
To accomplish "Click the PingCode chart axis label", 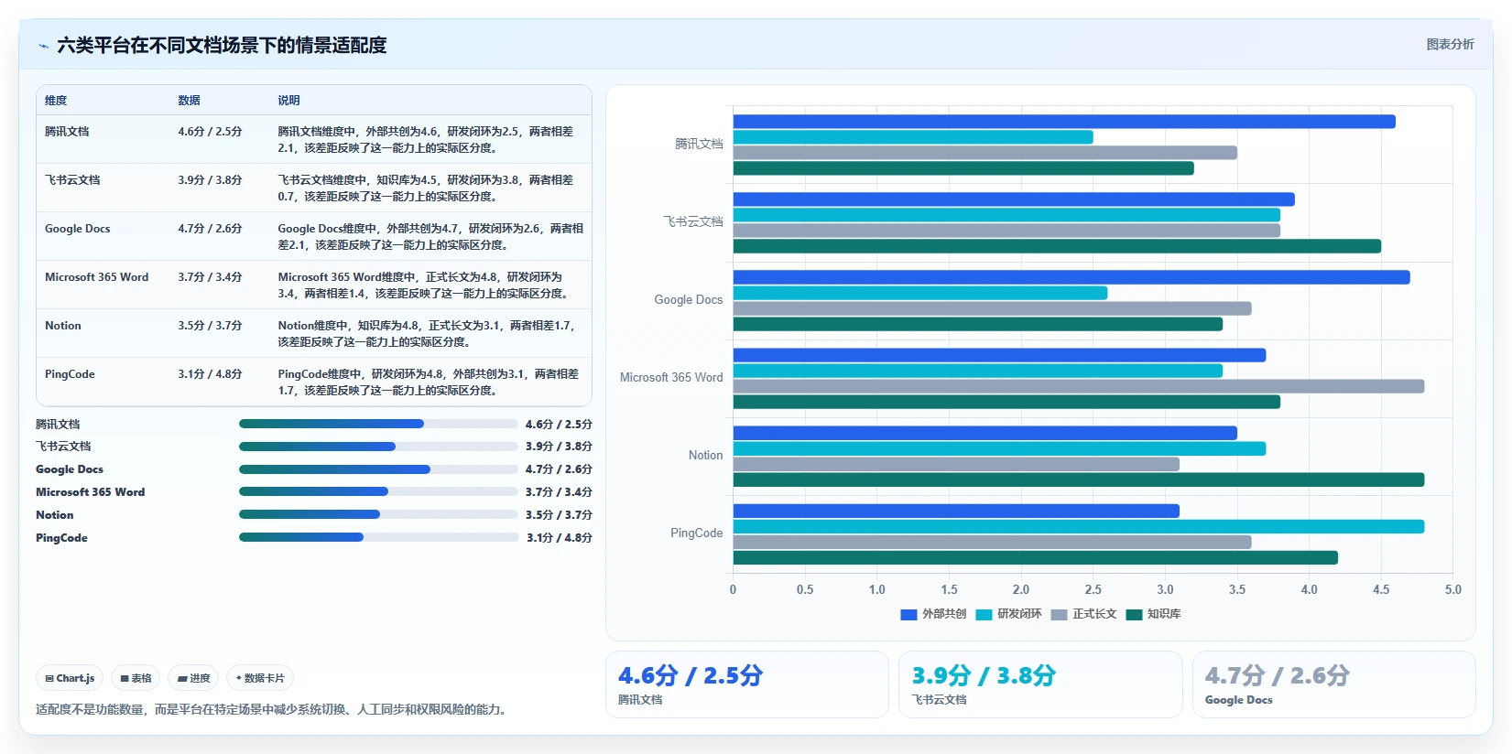I will [x=696, y=533].
